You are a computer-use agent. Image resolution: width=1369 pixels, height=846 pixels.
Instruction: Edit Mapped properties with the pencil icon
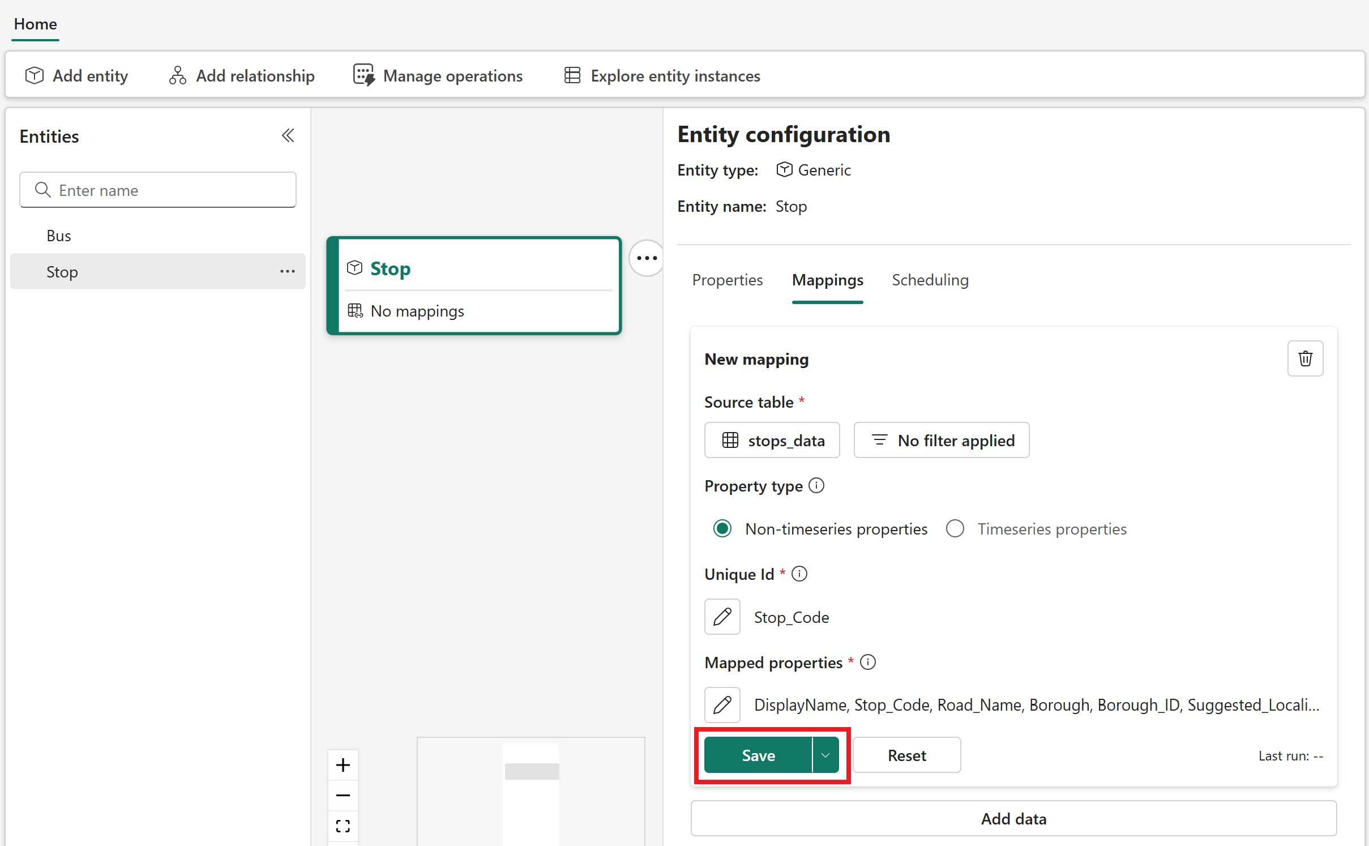[x=722, y=705]
